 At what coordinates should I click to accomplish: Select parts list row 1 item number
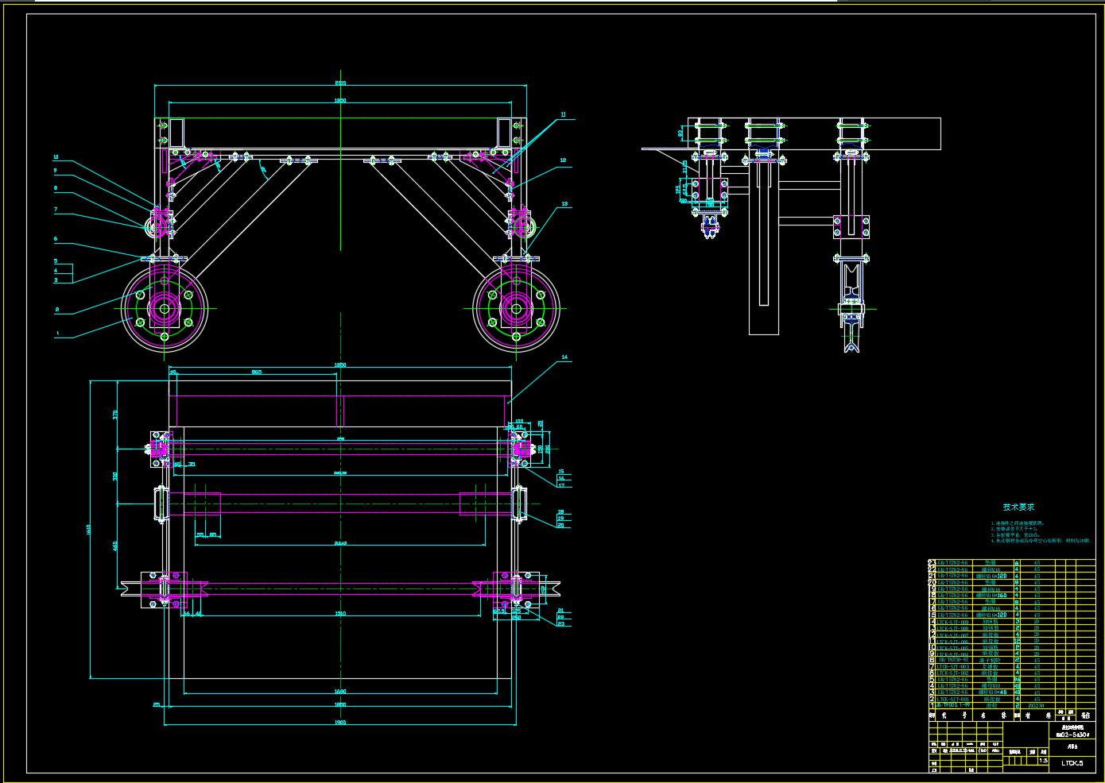[932, 705]
